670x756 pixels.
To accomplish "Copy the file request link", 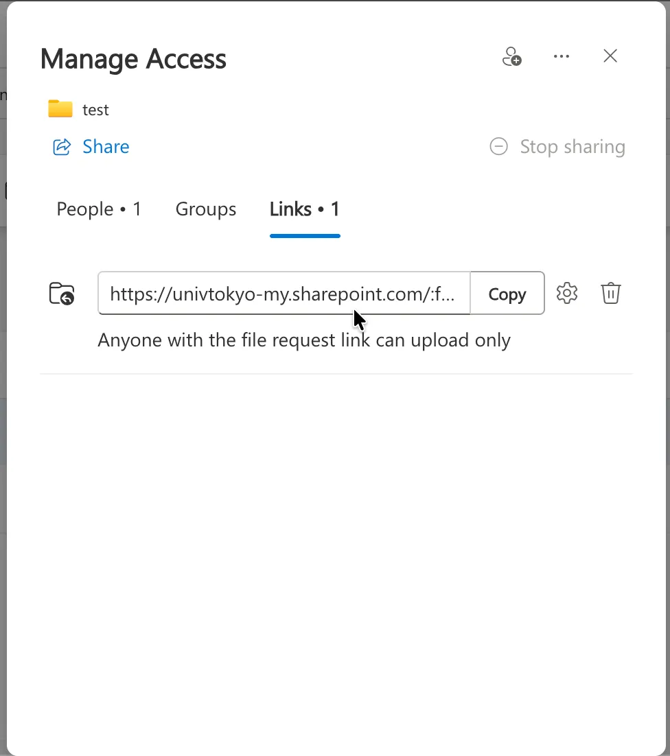I will click(x=507, y=293).
